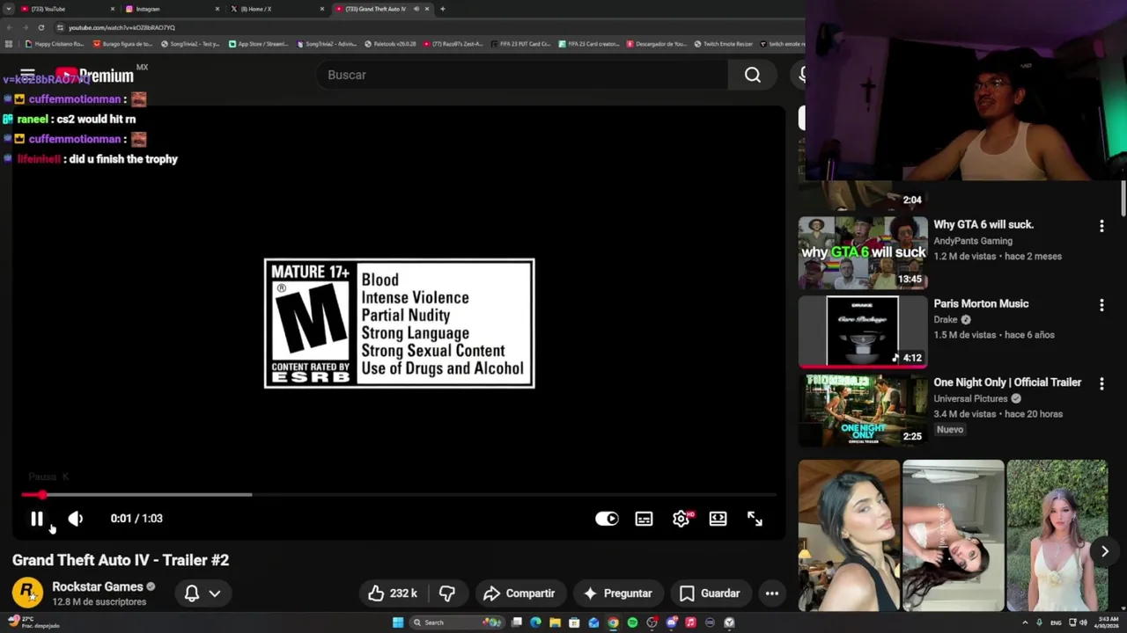Click the taskbar Search box
The image size is (1127, 633).
pyautogui.click(x=456, y=622)
